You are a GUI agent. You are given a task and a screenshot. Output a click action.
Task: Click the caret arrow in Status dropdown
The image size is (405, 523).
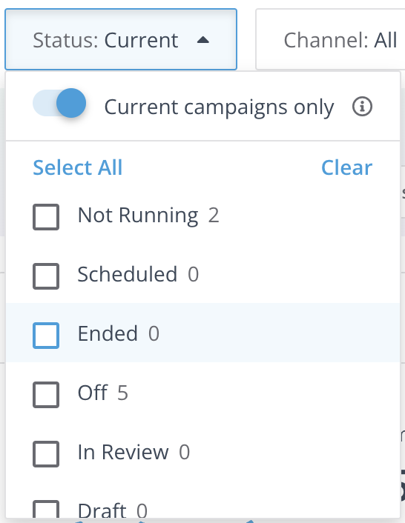coord(203,40)
